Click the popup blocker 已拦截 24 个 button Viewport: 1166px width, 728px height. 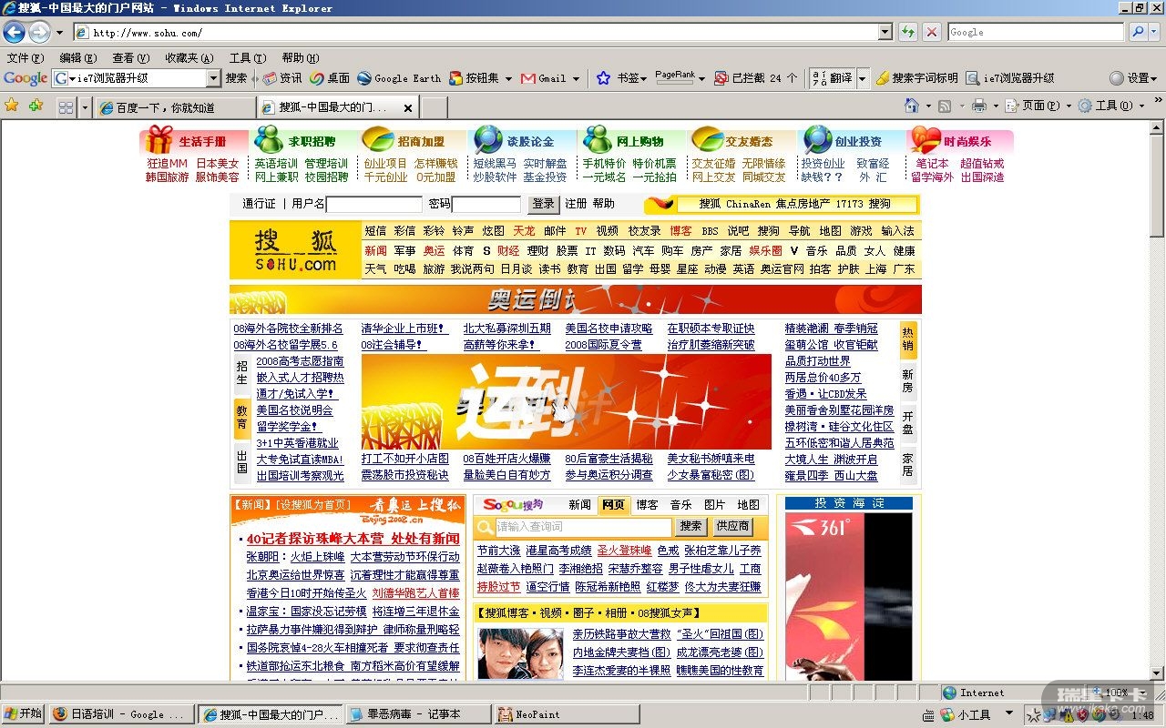[756, 78]
